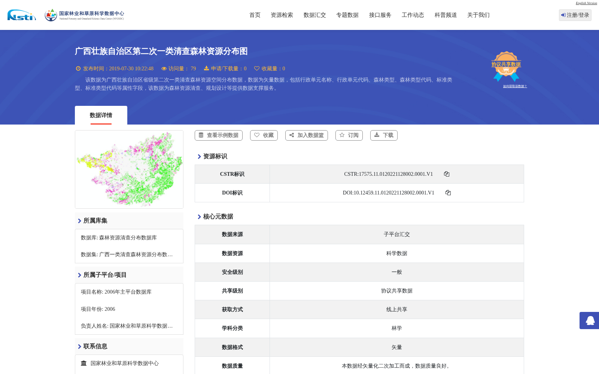
Task: Click the 线上共享 cell
Action: click(x=397, y=309)
